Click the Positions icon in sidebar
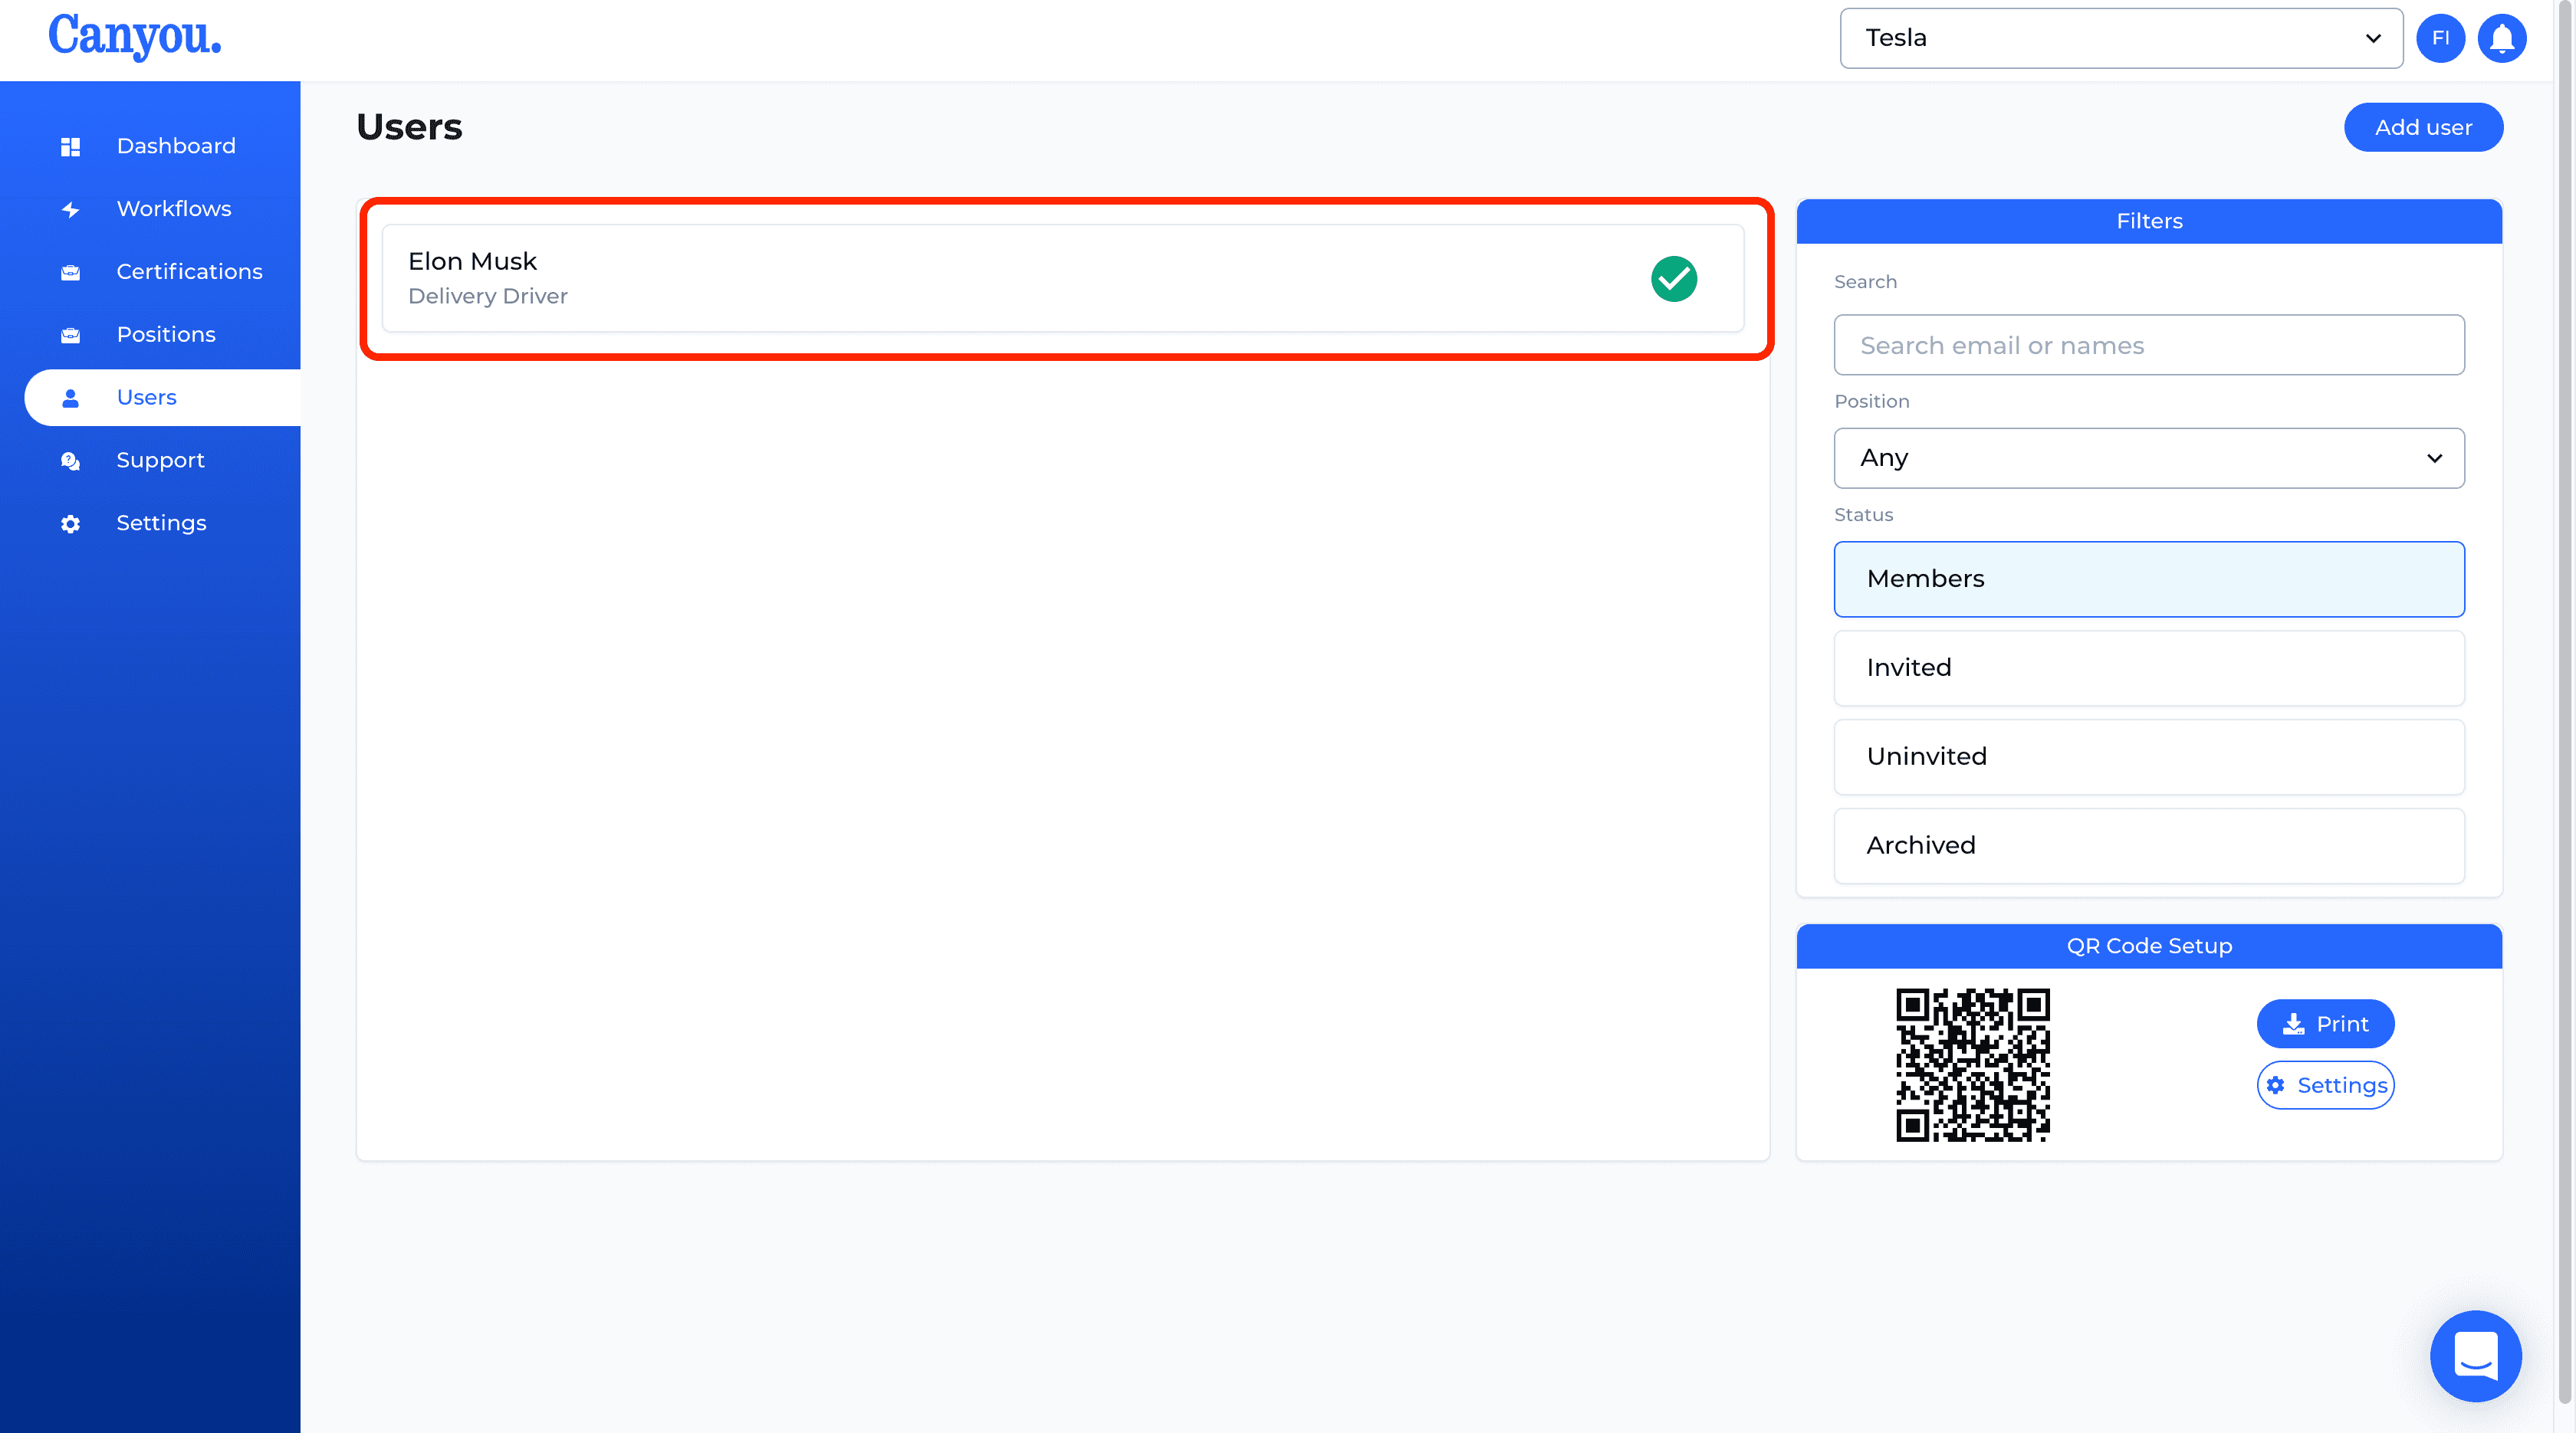 (x=70, y=336)
